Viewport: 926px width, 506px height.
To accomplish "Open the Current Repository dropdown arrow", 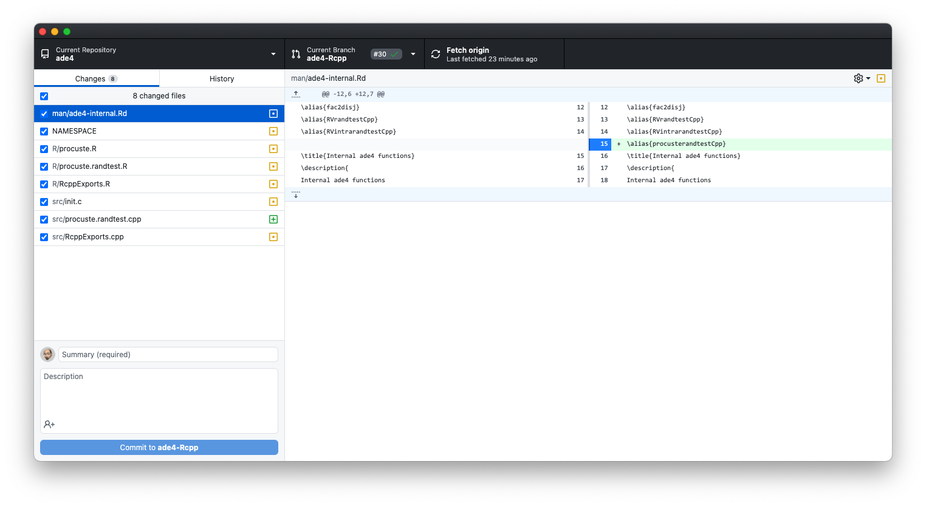I will point(273,54).
